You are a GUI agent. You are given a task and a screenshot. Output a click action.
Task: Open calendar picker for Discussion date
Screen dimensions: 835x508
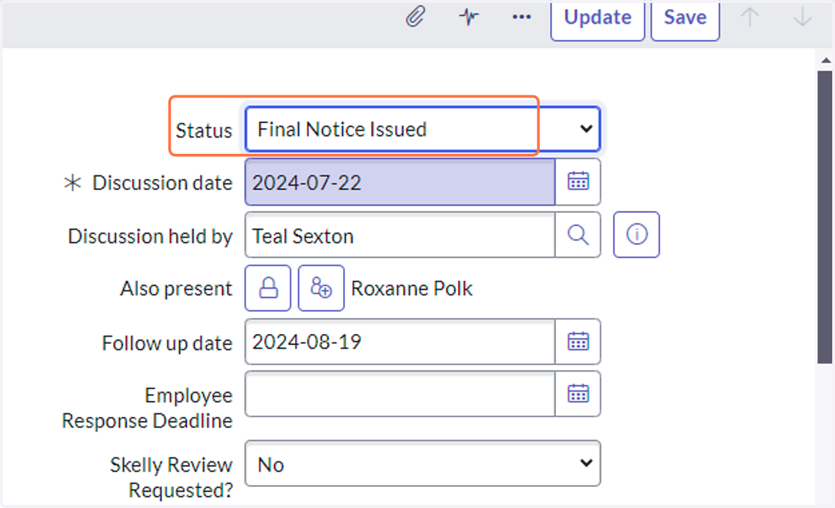coord(578,182)
